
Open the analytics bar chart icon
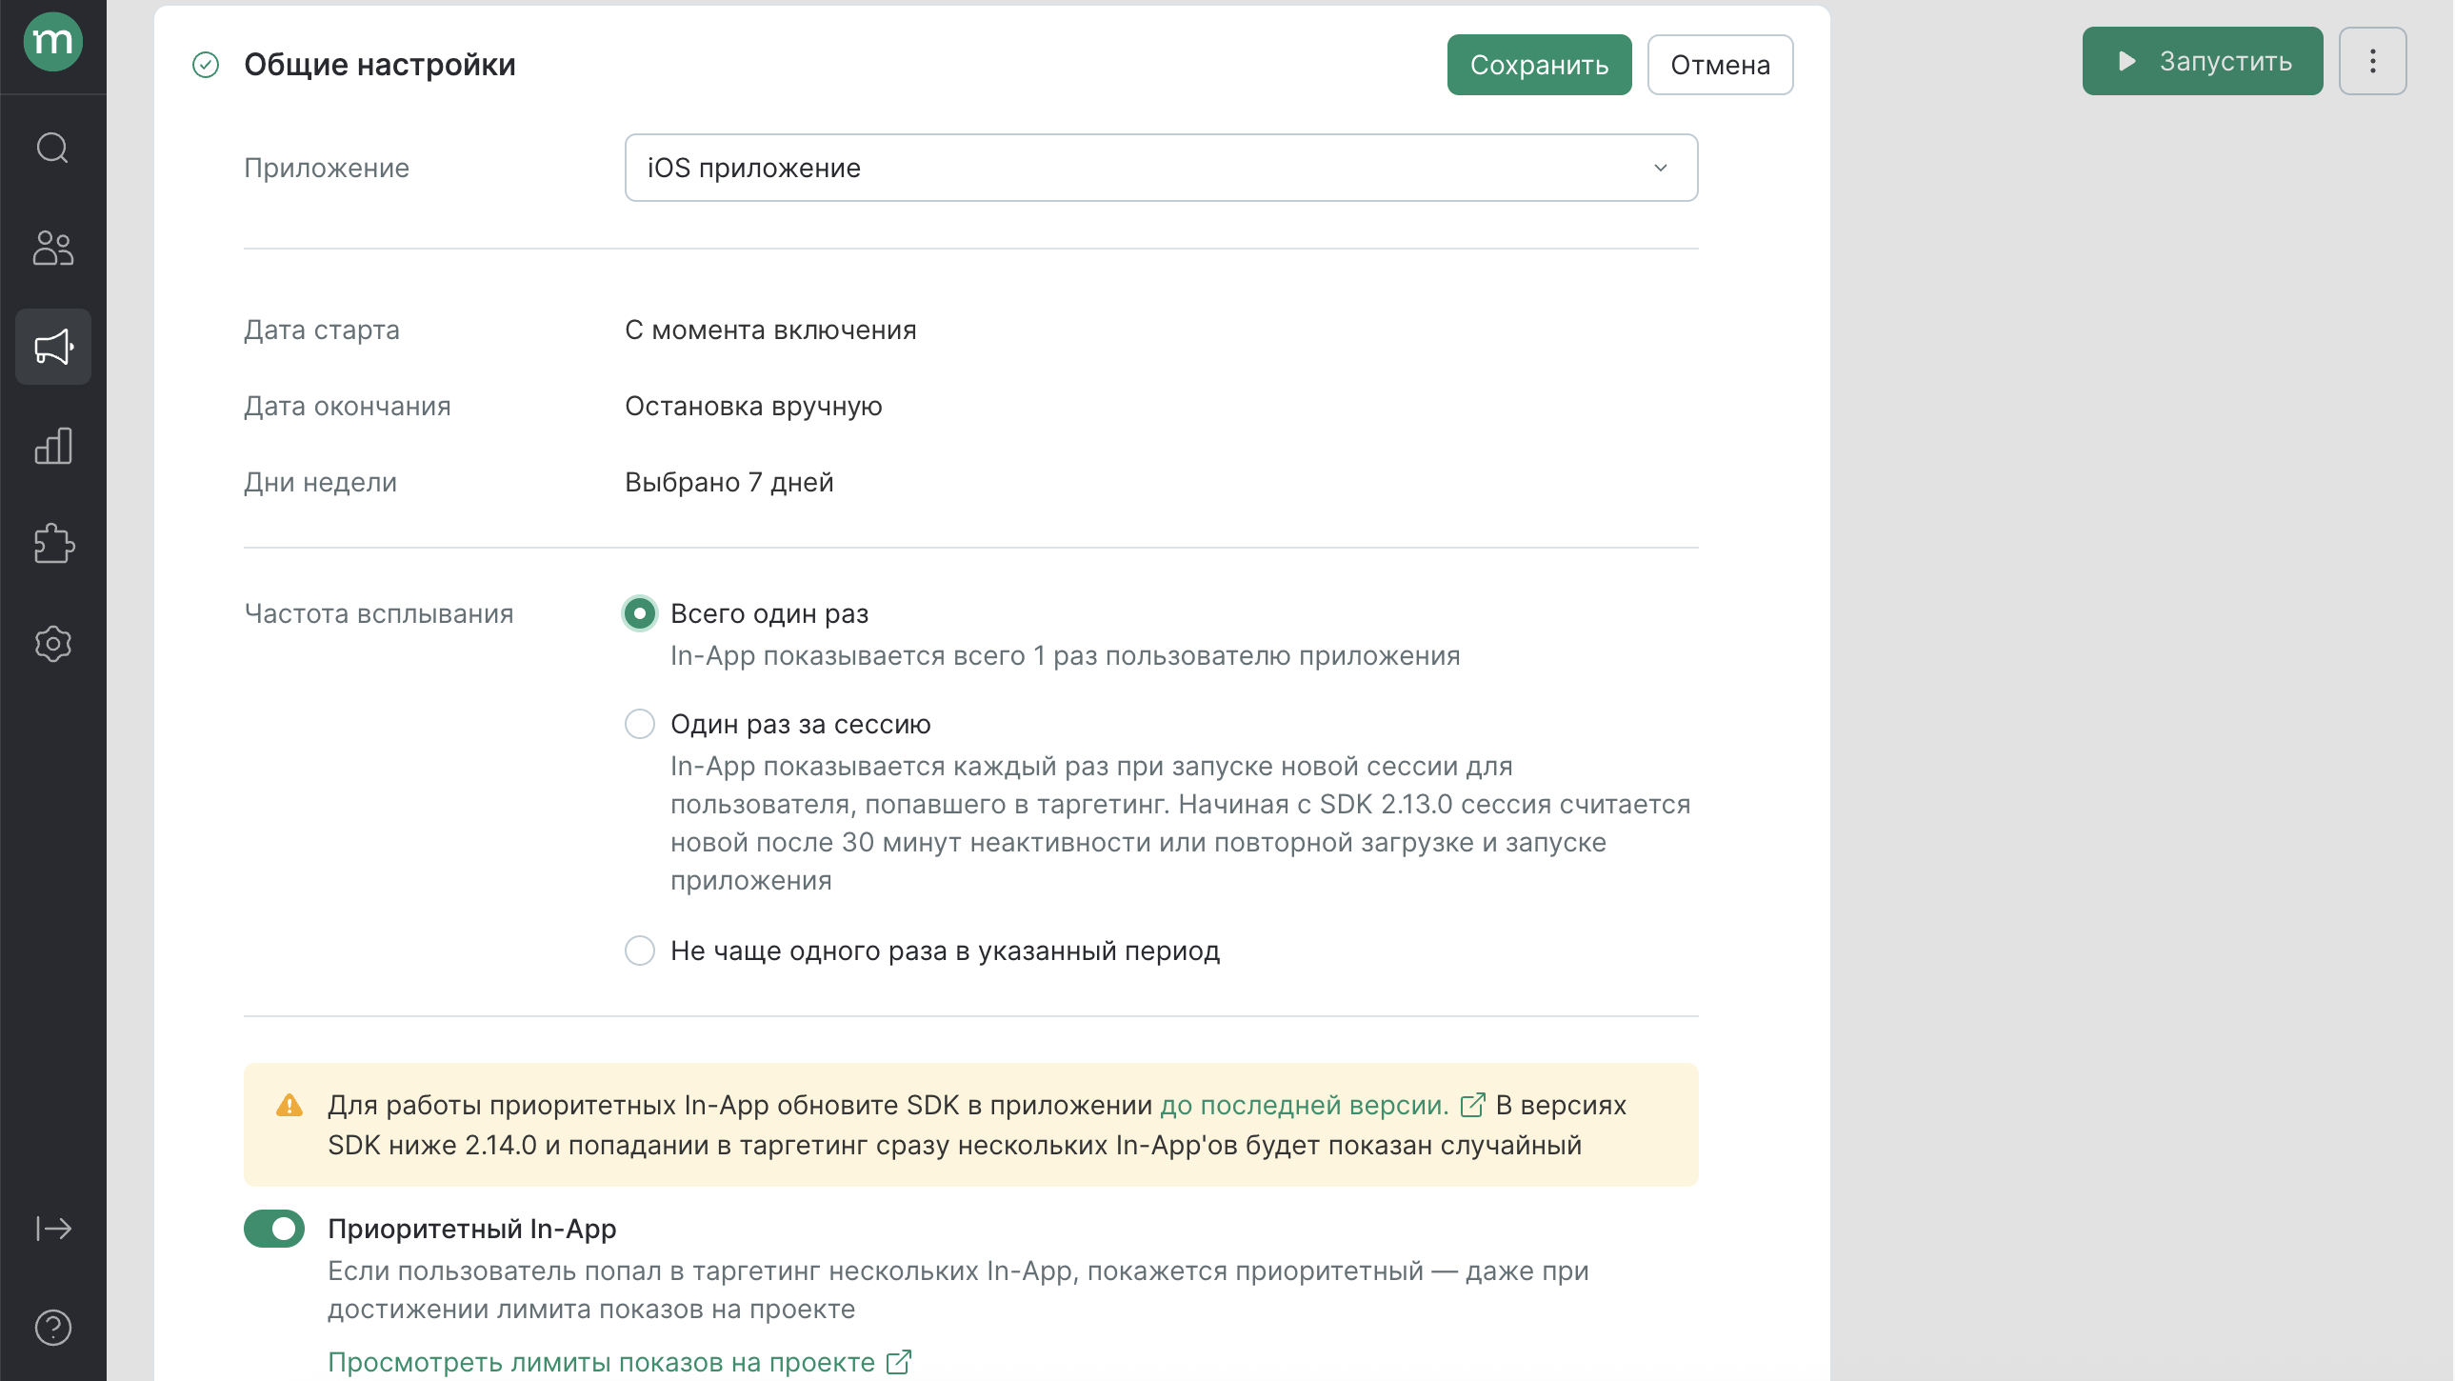[52, 446]
